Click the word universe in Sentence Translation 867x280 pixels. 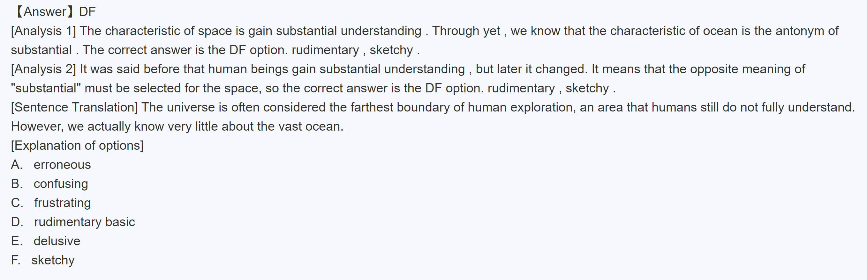[x=191, y=107]
